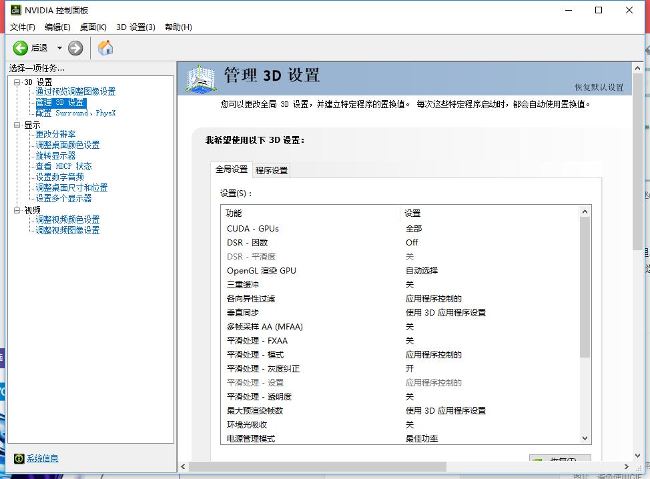Select the 平滑处理 - 灰度纠正 row
The height and width of the screenshot is (479, 650).
pyautogui.click(x=400, y=369)
